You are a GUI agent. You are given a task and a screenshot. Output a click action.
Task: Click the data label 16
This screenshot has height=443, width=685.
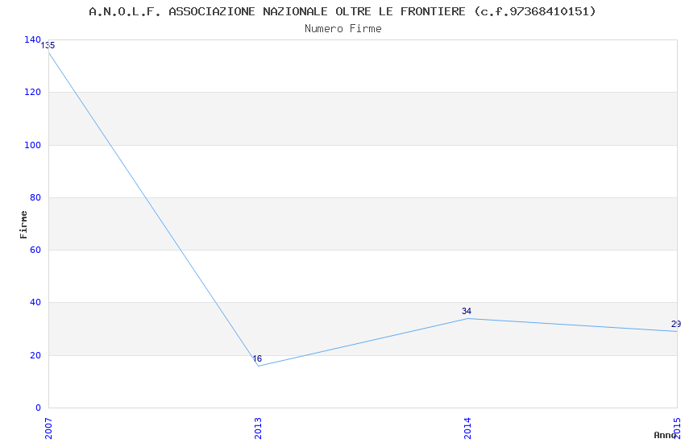tap(257, 358)
